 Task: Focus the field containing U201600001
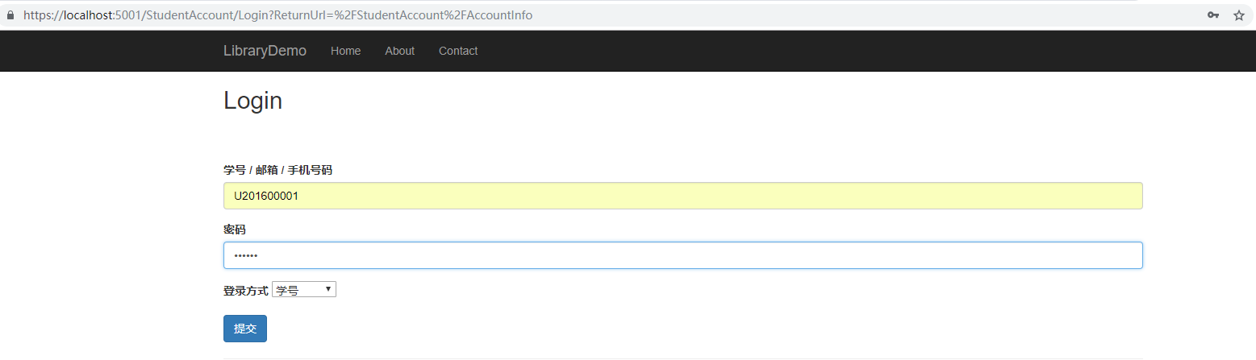tap(682, 196)
